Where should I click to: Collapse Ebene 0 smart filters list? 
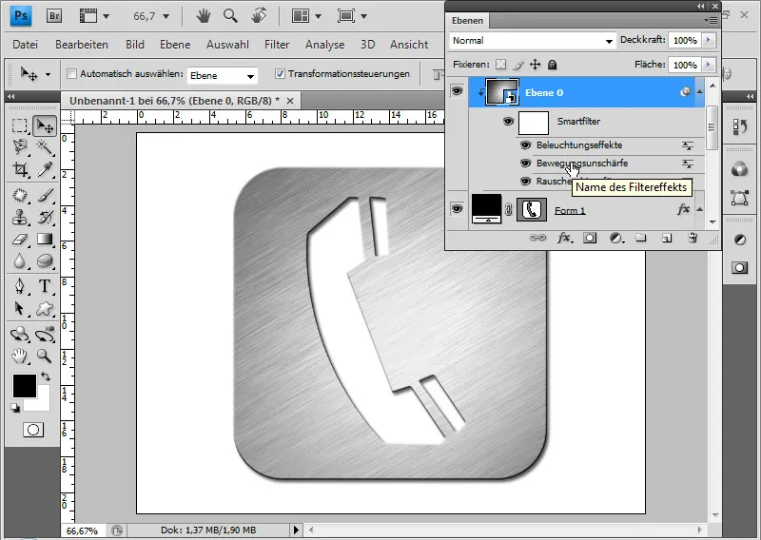[699, 90]
